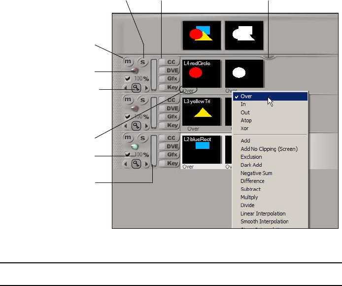Viewport: 342px width, 286px height.
Task: Open blend mode dropdown under L2-blueRect image
Action: coord(188,167)
